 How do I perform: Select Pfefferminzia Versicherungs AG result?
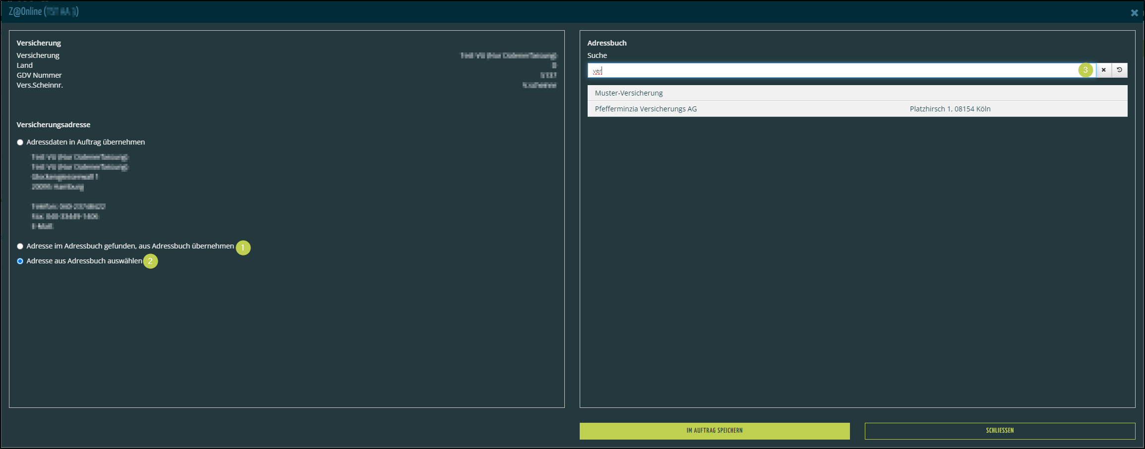click(x=646, y=109)
